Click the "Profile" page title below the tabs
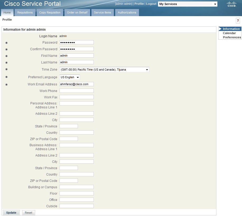Screen dimensions: 242x216 [7, 20]
